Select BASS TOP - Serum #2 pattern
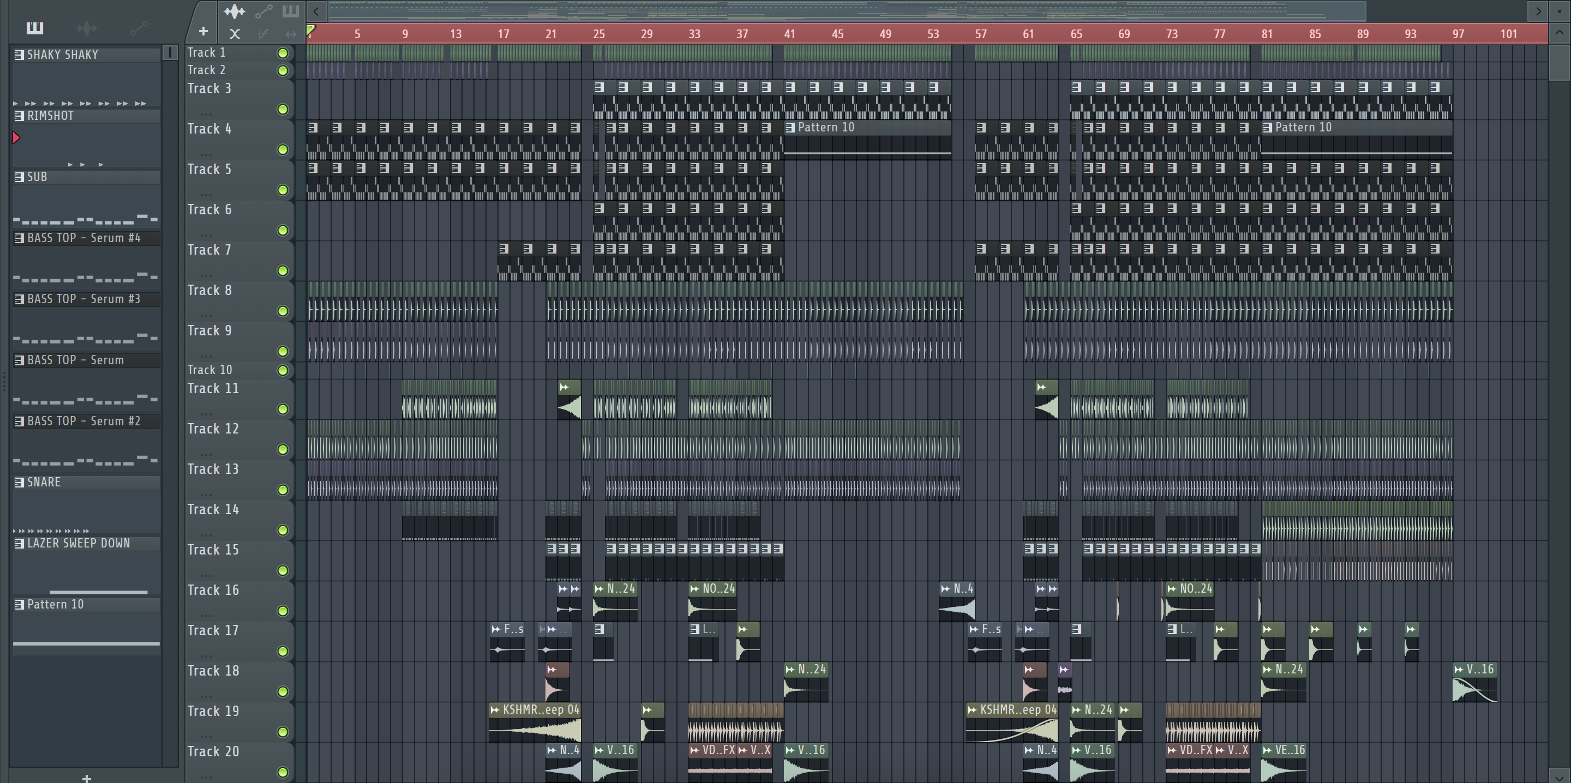This screenshot has width=1571, height=783. coord(87,421)
